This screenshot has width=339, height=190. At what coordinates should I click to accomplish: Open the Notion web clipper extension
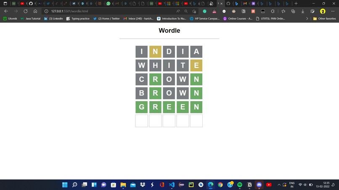(x=244, y=11)
